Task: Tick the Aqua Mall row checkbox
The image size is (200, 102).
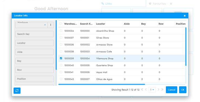Action: (x=61, y=72)
